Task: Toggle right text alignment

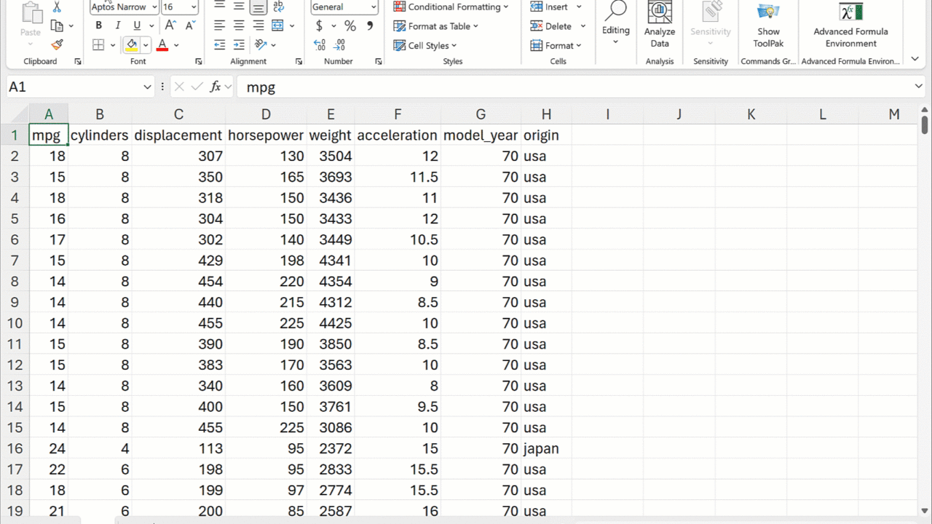Action: [258, 26]
